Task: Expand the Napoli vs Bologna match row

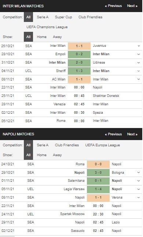Action: point(139,173)
